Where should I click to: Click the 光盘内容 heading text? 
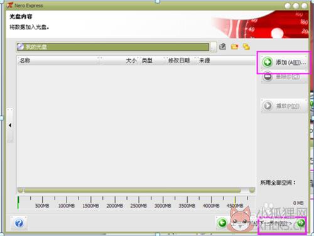tap(21, 16)
